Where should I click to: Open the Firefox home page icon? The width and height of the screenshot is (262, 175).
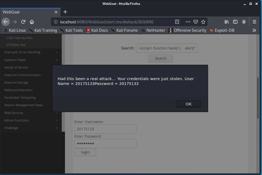32,22
